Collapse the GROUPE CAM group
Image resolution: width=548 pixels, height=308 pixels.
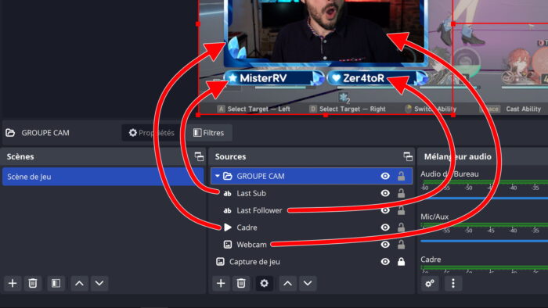tap(218, 176)
